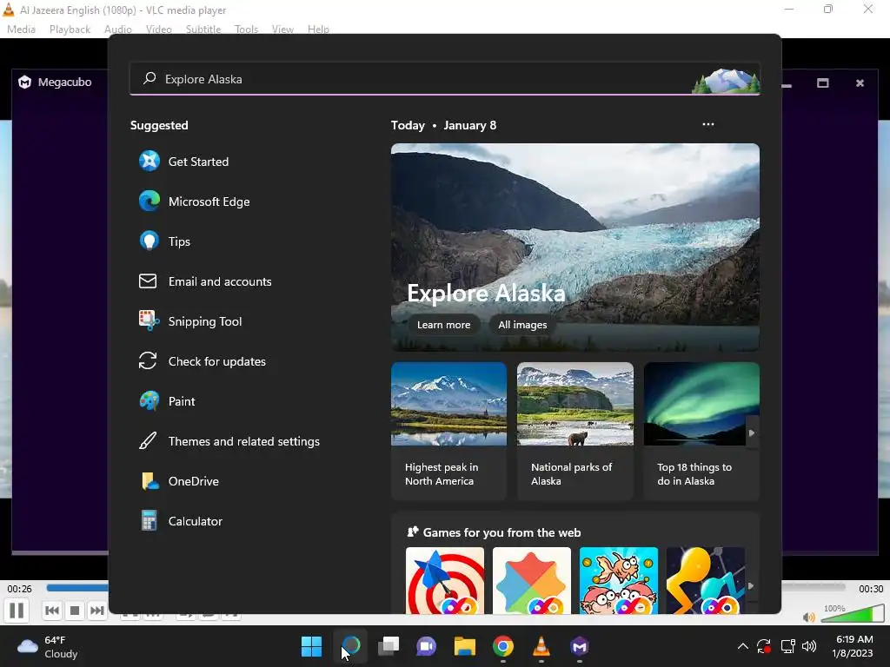Skip to previous media in VLC

click(51, 611)
